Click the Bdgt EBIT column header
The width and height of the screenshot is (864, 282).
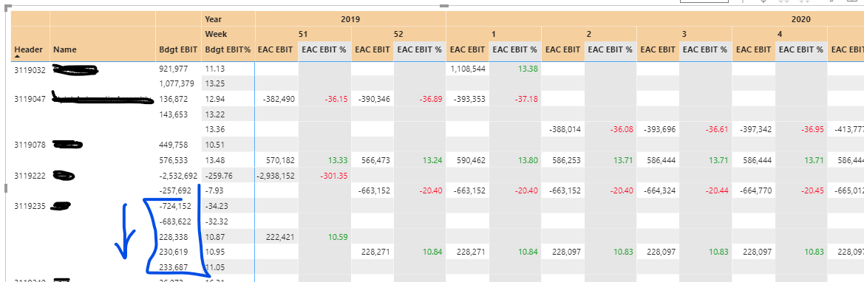[179, 49]
